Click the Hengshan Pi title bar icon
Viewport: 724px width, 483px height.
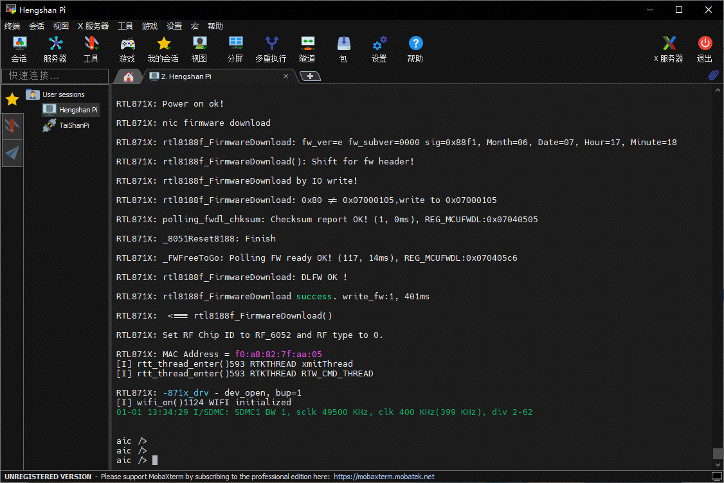click(x=10, y=9)
